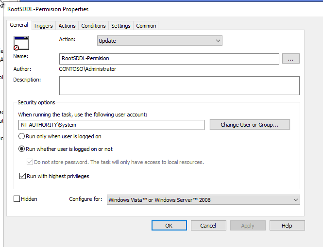Toggle Run with highest privileges checkbox
The width and height of the screenshot is (323, 247).
(x=22, y=176)
